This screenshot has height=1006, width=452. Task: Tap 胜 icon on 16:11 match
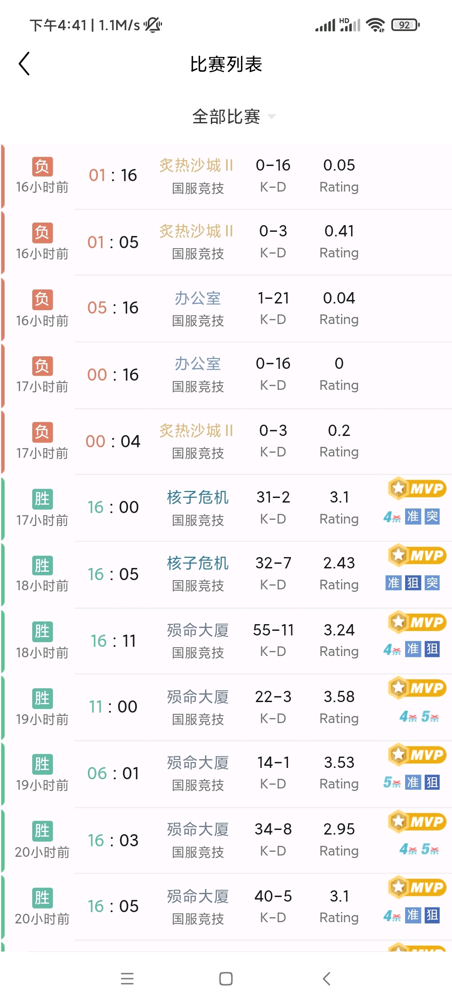pos(43,632)
